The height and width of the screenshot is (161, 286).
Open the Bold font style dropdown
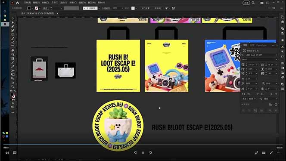(x=277, y=59)
